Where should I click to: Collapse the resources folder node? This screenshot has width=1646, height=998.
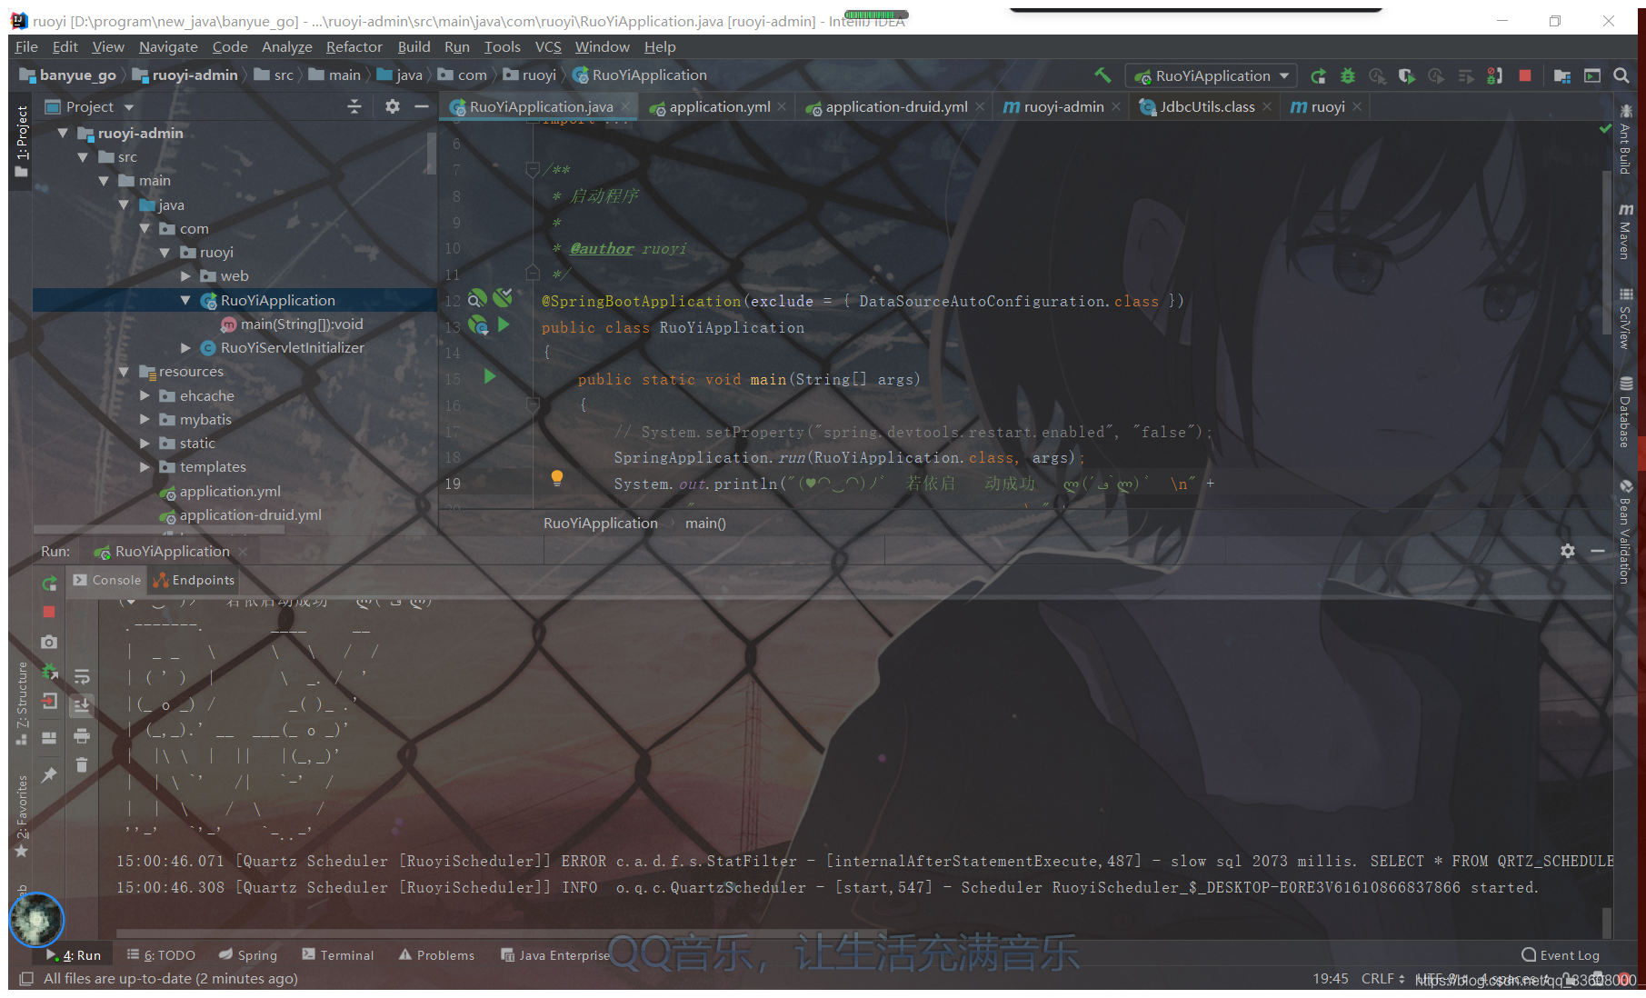pos(125,372)
